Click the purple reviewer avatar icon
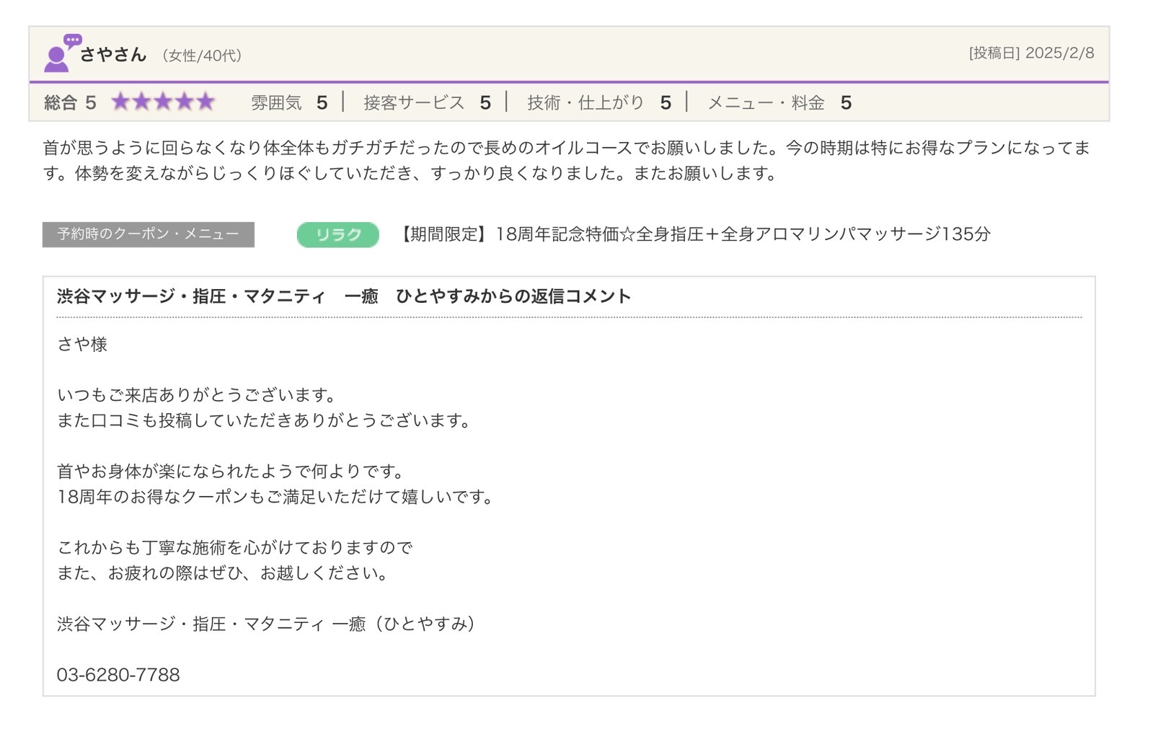This screenshot has width=1158, height=734. point(62,53)
